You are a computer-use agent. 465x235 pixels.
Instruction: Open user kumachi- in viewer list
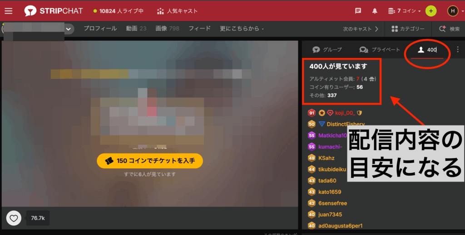[x=330, y=147]
